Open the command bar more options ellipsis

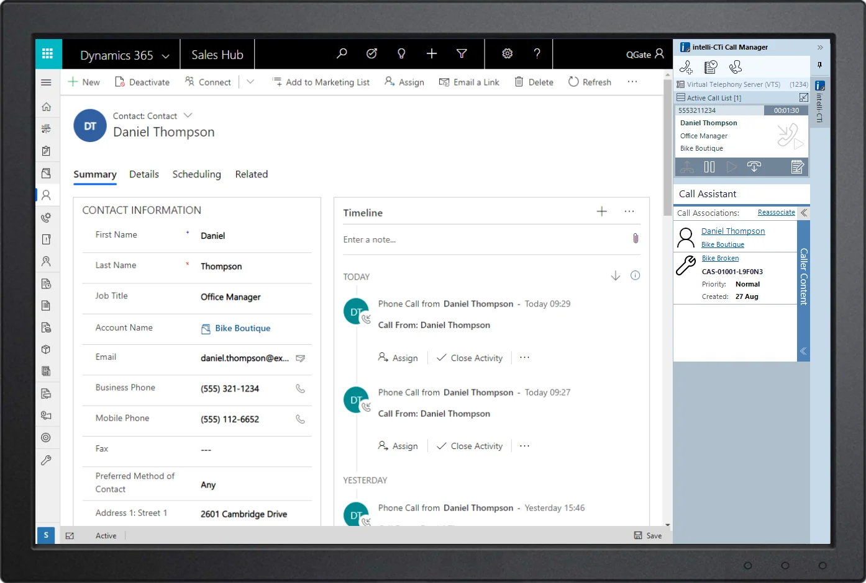click(x=632, y=82)
